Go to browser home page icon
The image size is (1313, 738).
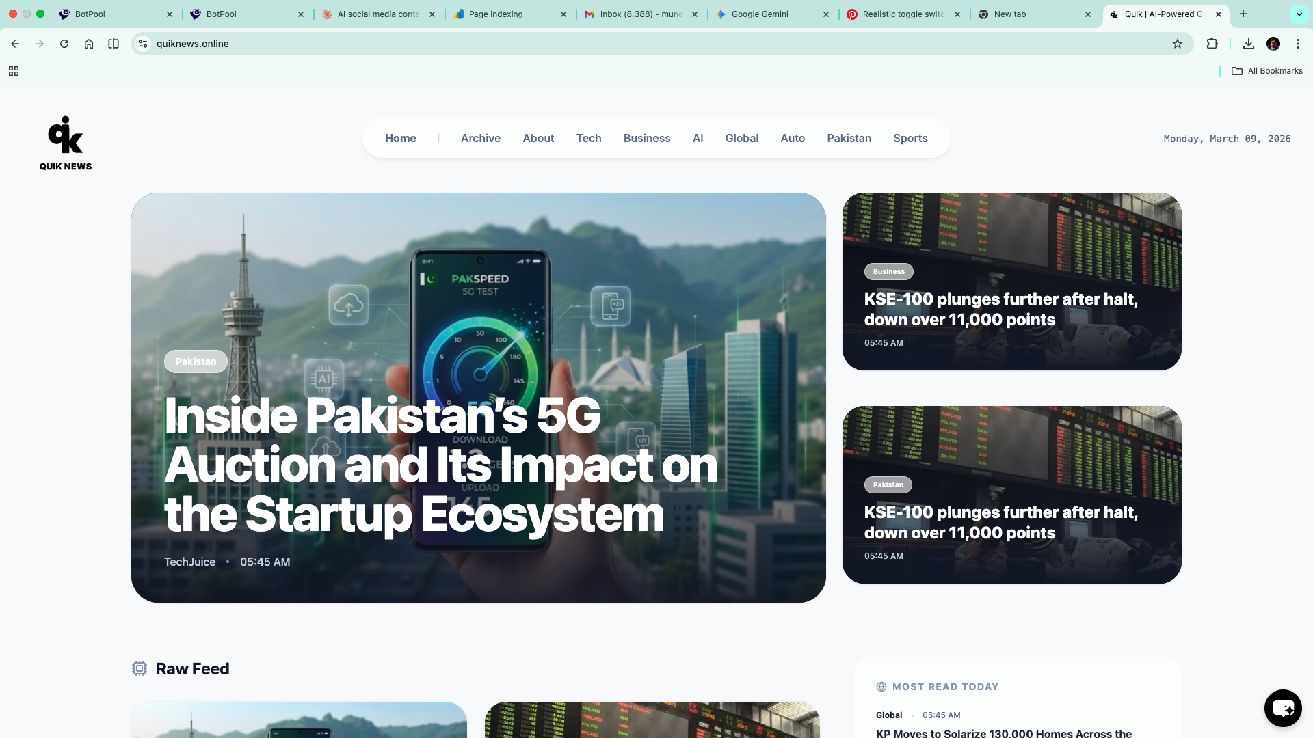(89, 44)
